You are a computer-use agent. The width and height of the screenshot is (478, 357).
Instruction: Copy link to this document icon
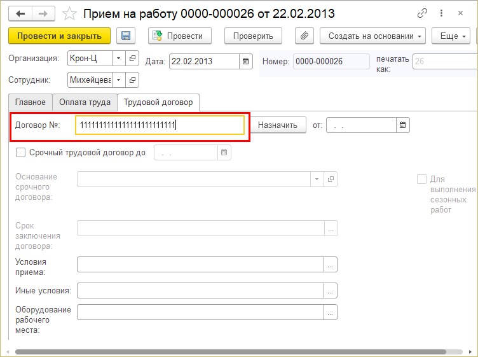tap(422, 13)
